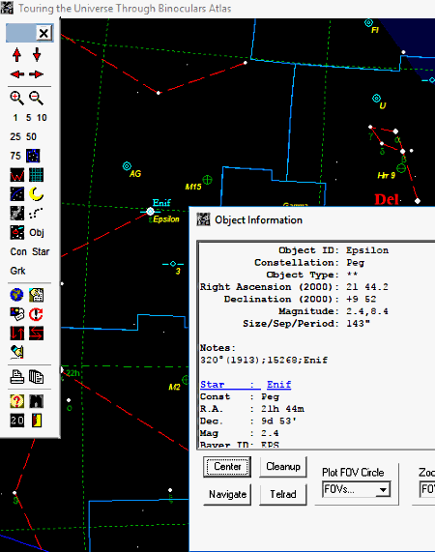Click the red up arrow pan icon
This screenshot has width=435, height=552.
coord(16,55)
